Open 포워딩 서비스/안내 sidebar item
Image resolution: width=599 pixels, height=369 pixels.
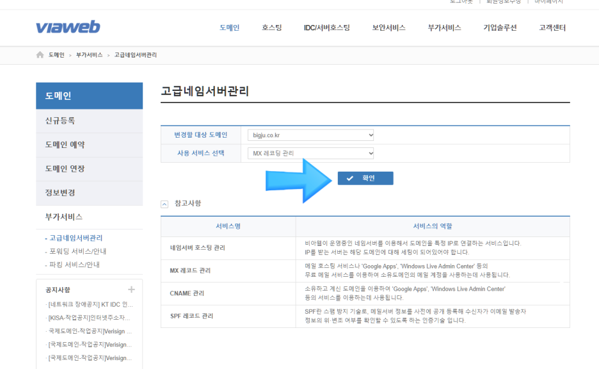(77, 251)
